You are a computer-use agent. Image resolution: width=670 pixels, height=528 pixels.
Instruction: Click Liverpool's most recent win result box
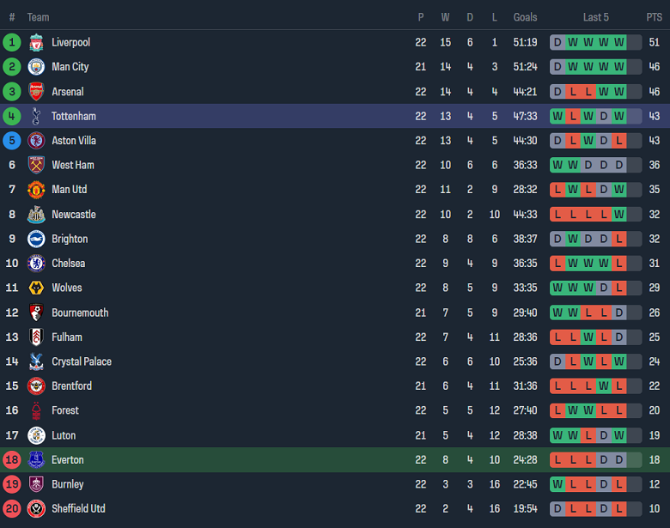[x=618, y=42]
